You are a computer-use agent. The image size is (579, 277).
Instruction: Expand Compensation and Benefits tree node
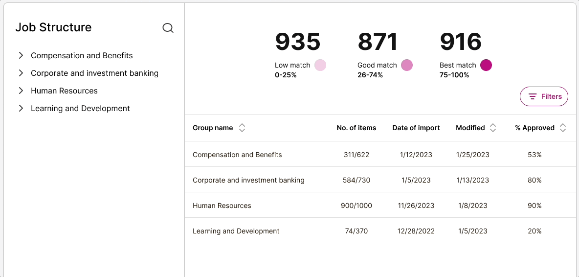pos(21,55)
